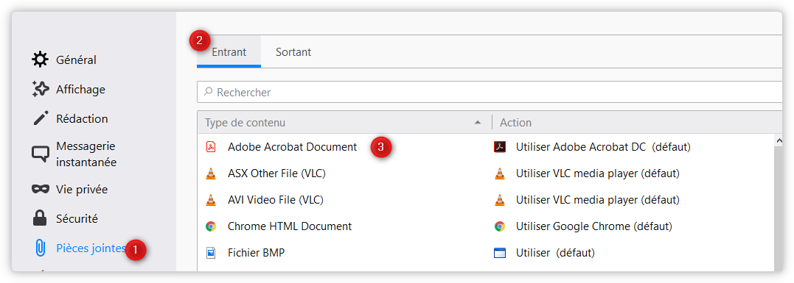This screenshot has height=283, width=794.
Task: Open the Pièces jointes category
Action: pos(91,248)
